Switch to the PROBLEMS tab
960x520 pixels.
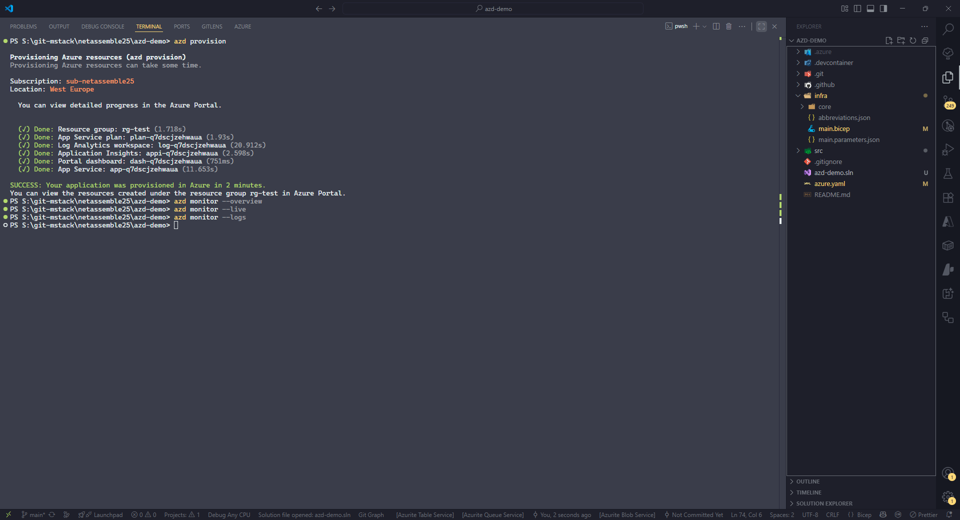[x=23, y=26]
